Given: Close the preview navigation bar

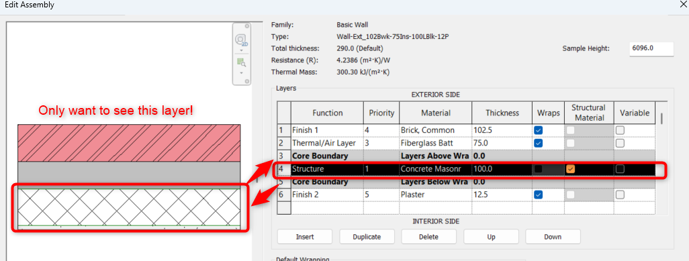Looking at the screenshot, I should 247,26.
